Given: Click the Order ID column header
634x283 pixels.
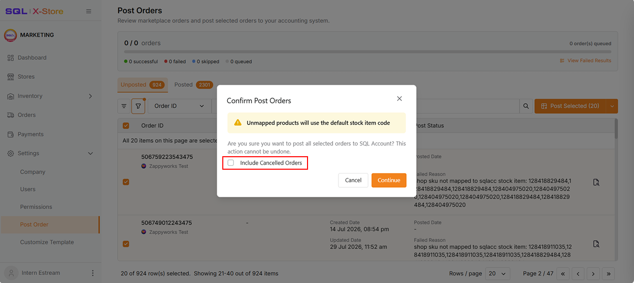Looking at the screenshot, I should pyautogui.click(x=152, y=126).
